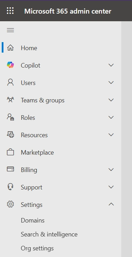Expand the Billing chevron
Viewport: 132px width, 257px height.
(x=111, y=170)
